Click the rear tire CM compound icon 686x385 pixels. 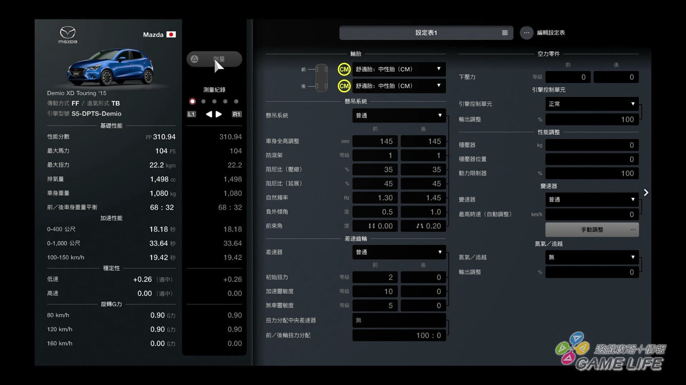pos(344,86)
